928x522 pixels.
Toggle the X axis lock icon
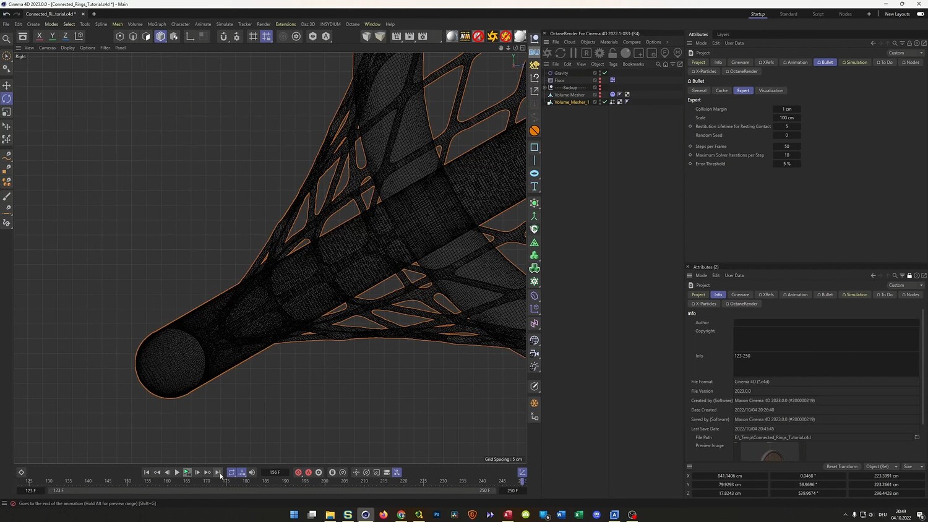(x=39, y=36)
